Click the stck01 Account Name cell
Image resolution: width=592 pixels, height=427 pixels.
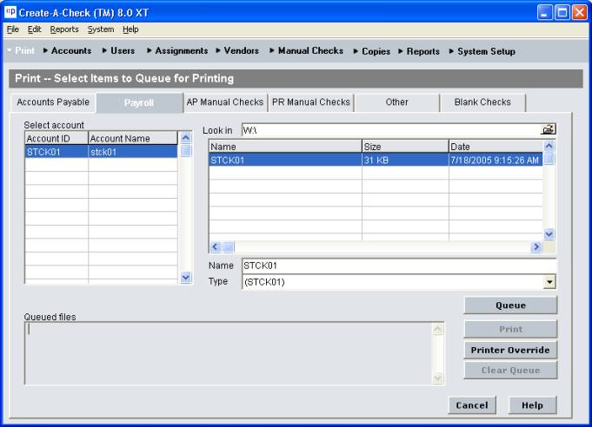133,152
